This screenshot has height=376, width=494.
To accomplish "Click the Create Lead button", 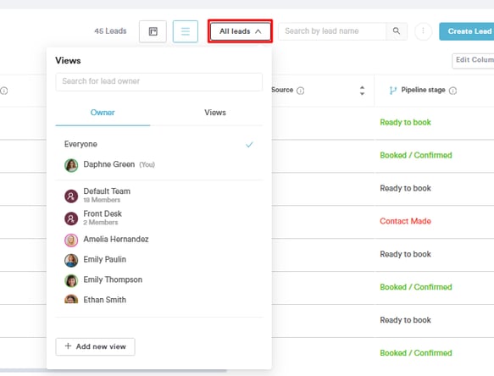I will tap(468, 31).
